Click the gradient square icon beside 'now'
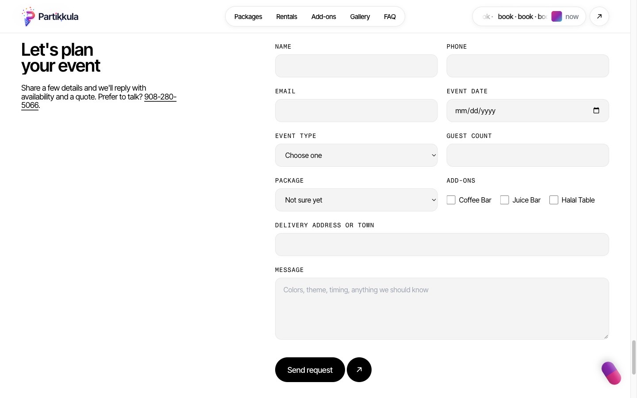This screenshot has height=398, width=637. click(556, 16)
